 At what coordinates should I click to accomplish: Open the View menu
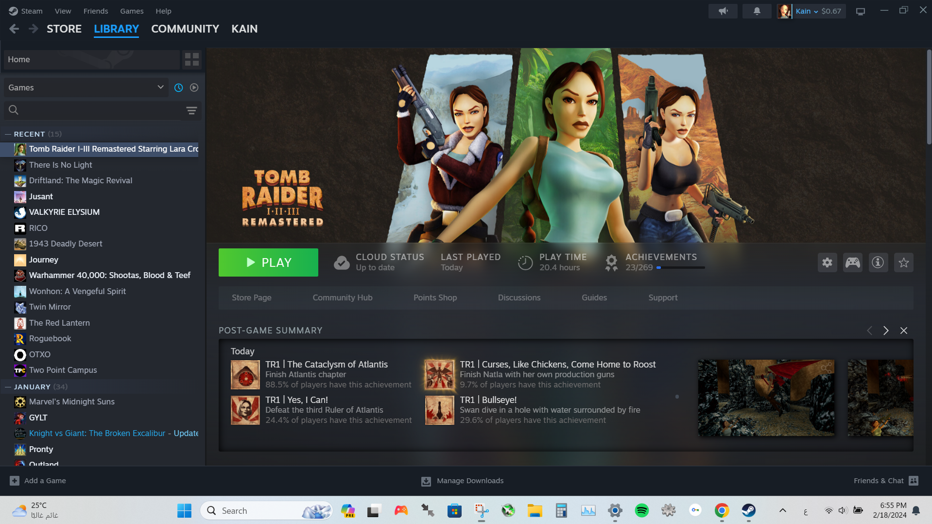pos(63,11)
